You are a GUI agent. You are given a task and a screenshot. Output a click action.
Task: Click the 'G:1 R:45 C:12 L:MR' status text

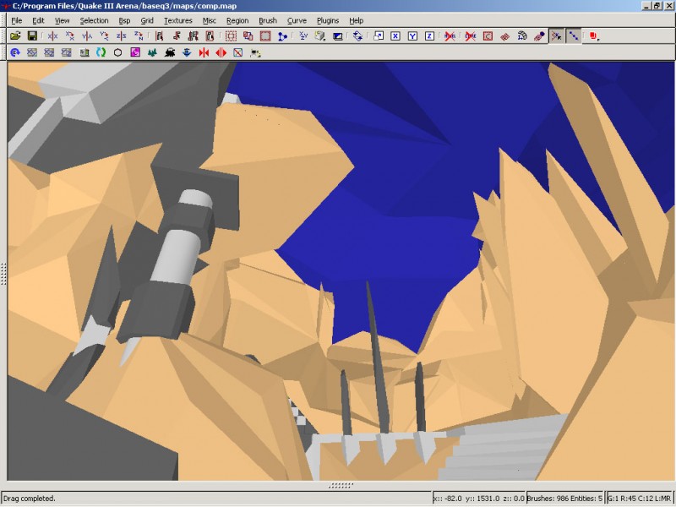pyautogui.click(x=639, y=499)
